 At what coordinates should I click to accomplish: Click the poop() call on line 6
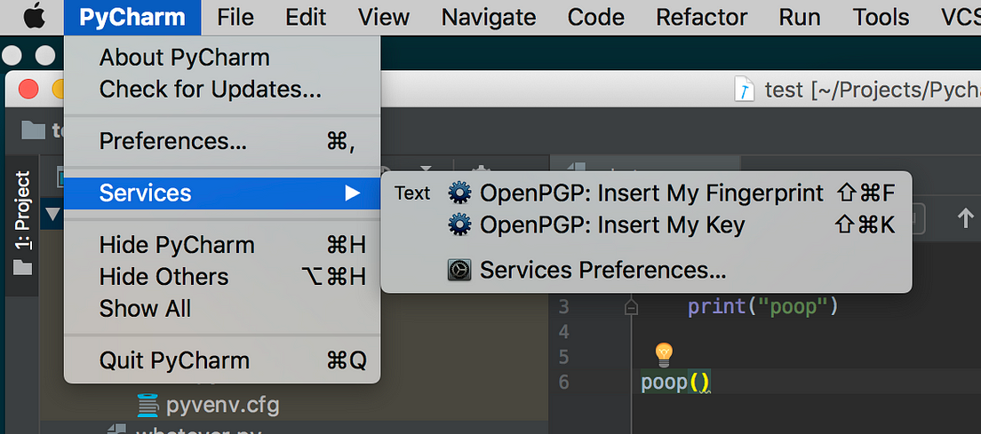[676, 383]
